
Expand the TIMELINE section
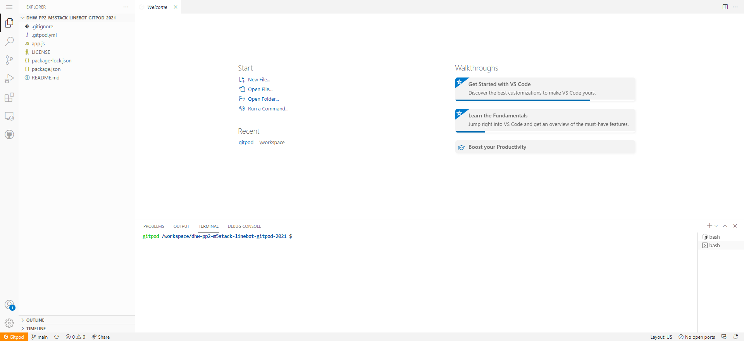[x=77, y=329]
